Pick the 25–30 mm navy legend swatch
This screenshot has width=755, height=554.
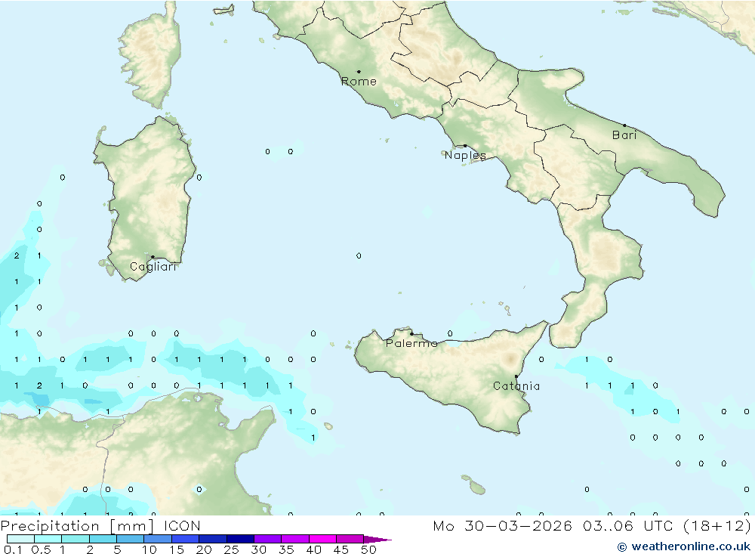tap(240, 539)
